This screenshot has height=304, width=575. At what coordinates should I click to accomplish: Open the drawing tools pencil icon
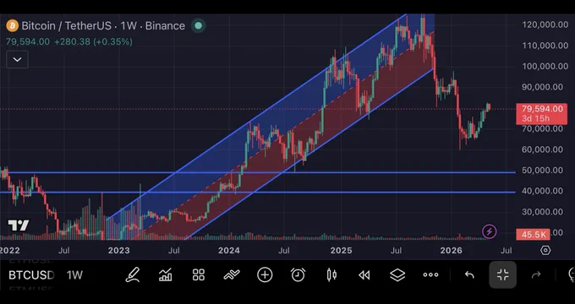click(x=133, y=274)
